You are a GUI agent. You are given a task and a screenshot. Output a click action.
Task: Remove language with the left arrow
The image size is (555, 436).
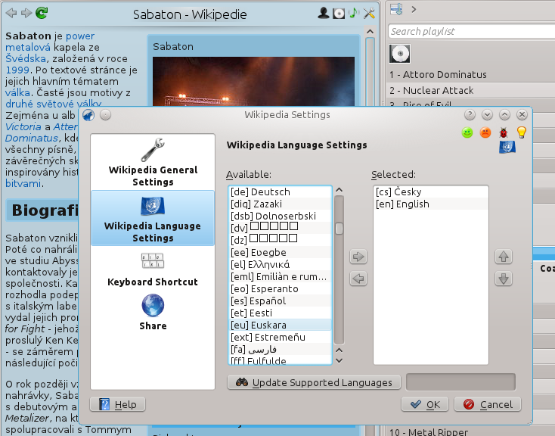click(358, 279)
